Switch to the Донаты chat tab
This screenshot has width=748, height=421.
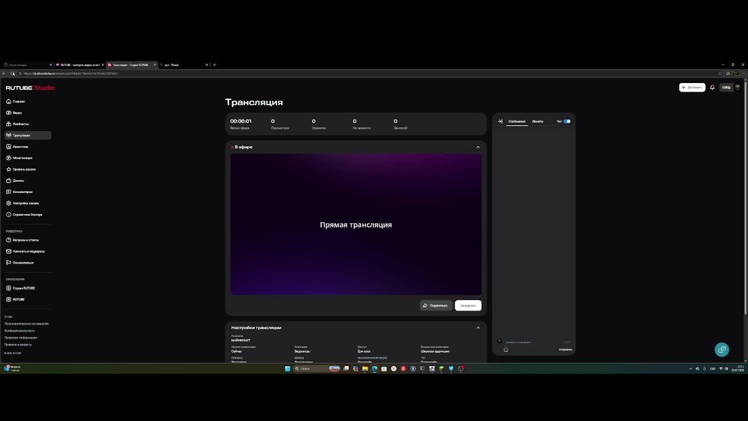(538, 121)
